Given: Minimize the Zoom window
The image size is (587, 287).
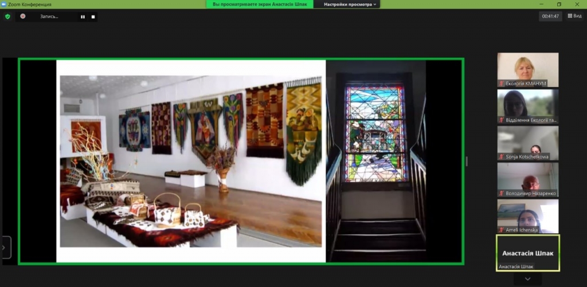Looking at the screenshot, I should pyautogui.click(x=541, y=4).
